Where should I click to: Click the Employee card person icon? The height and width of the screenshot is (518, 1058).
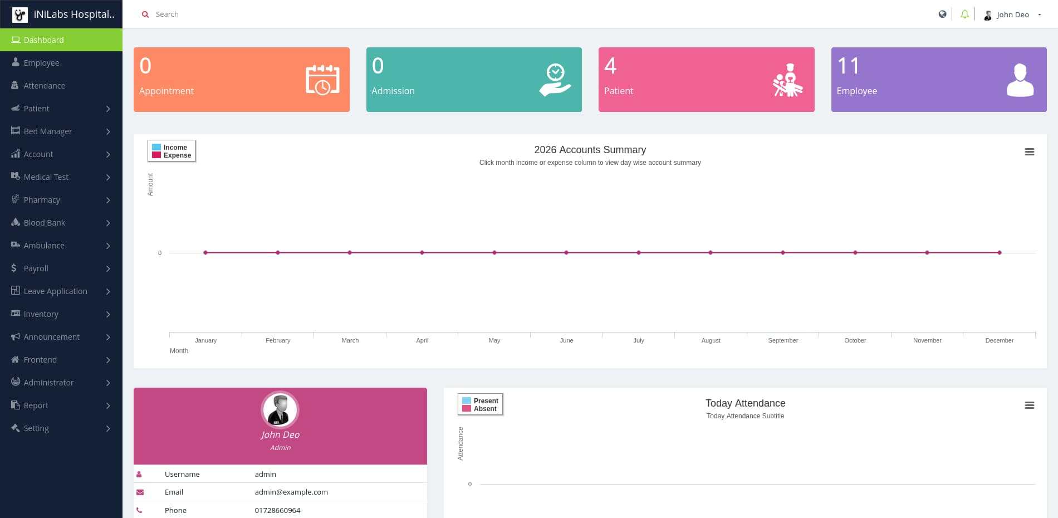[1020, 80]
